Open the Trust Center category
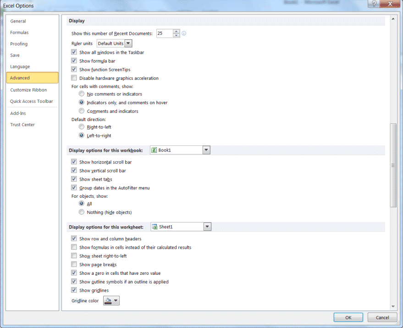 click(32, 124)
